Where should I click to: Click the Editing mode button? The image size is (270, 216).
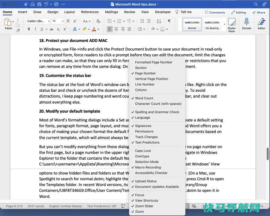(238, 12)
